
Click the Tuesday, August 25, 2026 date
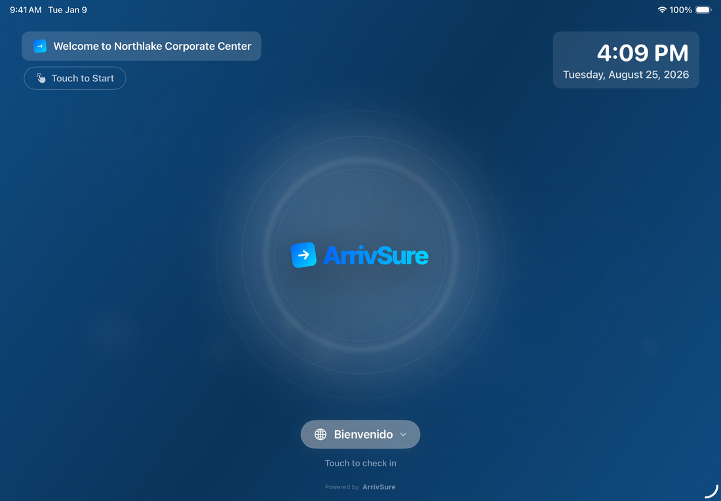pyautogui.click(x=626, y=75)
